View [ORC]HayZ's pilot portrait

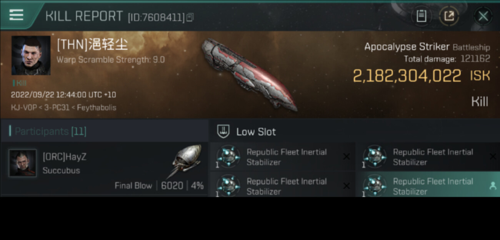click(23, 163)
